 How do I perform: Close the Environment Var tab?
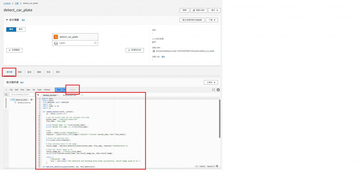pyautogui.click(x=77, y=95)
